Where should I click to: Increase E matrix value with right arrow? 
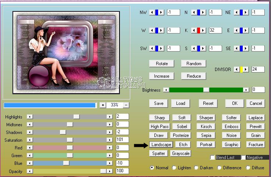tap(246, 31)
